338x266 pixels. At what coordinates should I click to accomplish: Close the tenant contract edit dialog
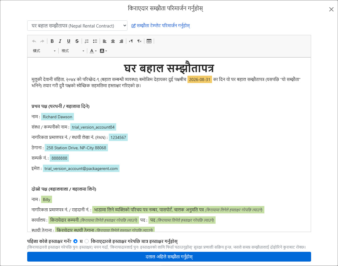tap(331, 9)
